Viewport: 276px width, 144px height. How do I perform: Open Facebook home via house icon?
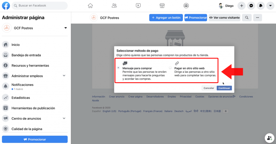point(90,6)
